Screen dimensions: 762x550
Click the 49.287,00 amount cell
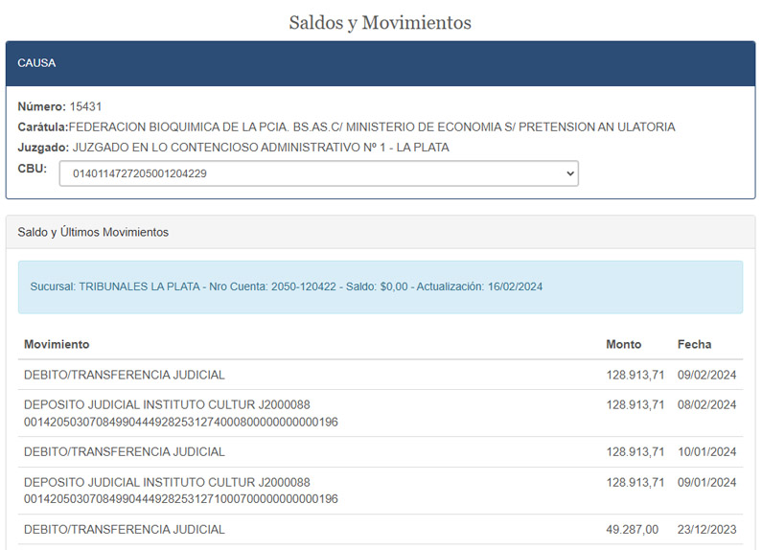(x=633, y=529)
